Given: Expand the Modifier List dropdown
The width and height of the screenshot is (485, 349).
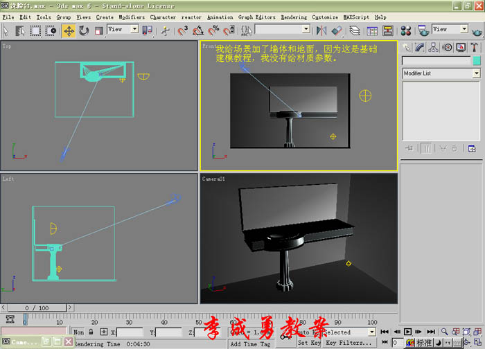Looking at the screenshot, I should pos(477,73).
